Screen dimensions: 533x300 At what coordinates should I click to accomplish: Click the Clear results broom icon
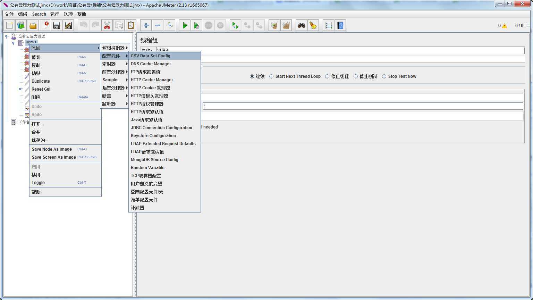pos(274,25)
